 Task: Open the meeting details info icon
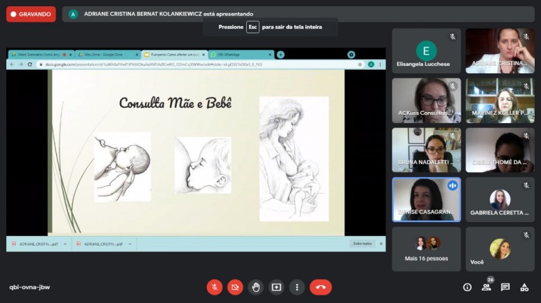467,287
